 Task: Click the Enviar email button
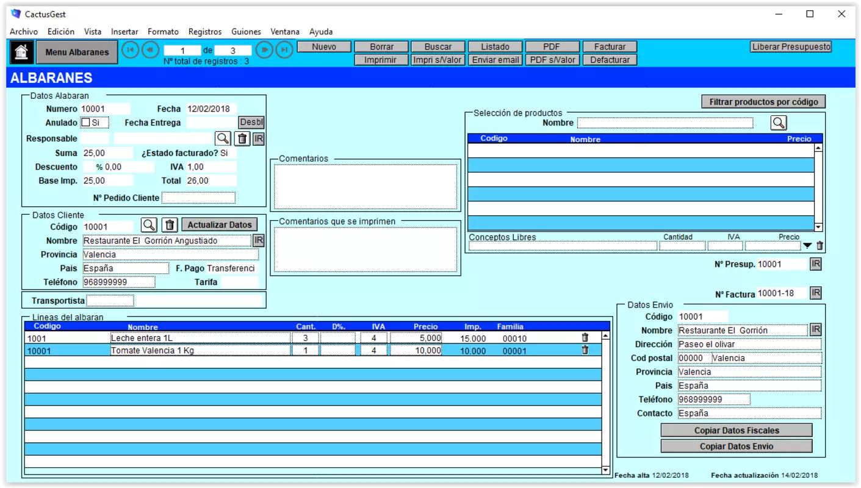(x=495, y=60)
